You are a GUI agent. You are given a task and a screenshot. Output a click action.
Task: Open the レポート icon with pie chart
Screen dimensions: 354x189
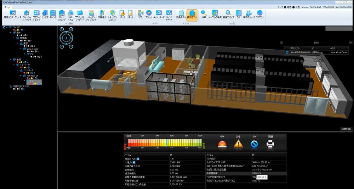pyautogui.click(x=122, y=14)
